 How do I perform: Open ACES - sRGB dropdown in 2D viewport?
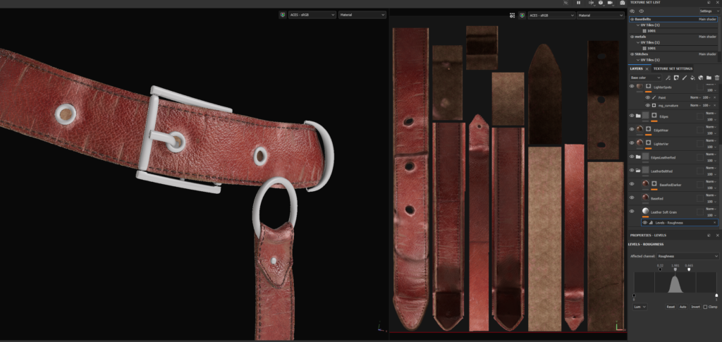551,16
